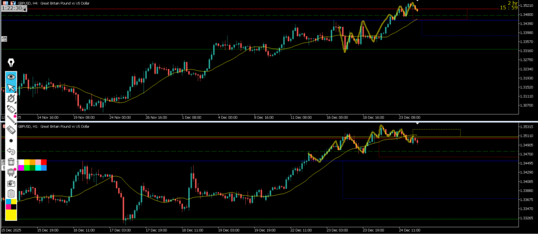
Task: Select the eraser tool
Action: pyautogui.click(x=11, y=130)
